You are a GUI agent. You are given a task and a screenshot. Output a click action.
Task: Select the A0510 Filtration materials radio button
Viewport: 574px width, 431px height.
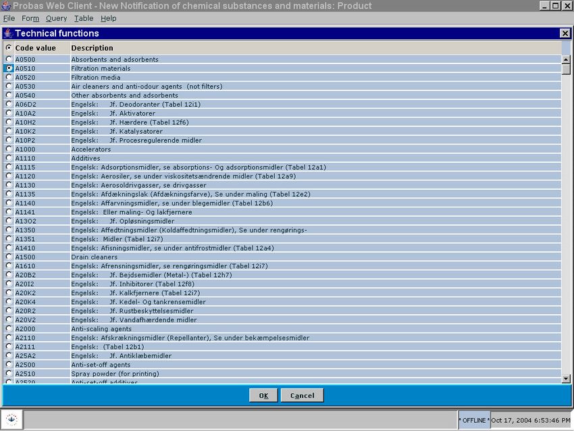(9, 68)
